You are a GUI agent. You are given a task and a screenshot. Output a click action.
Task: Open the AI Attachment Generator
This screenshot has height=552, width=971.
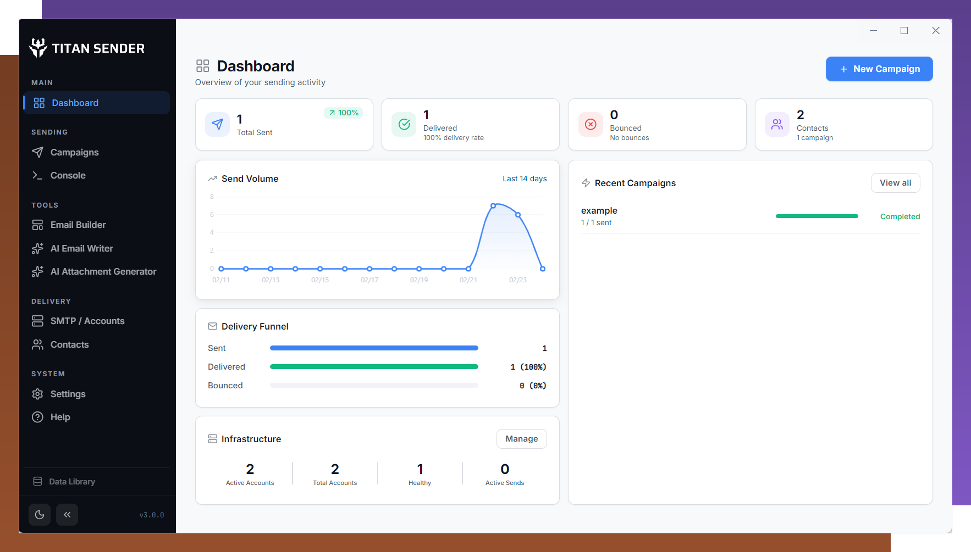[103, 271]
